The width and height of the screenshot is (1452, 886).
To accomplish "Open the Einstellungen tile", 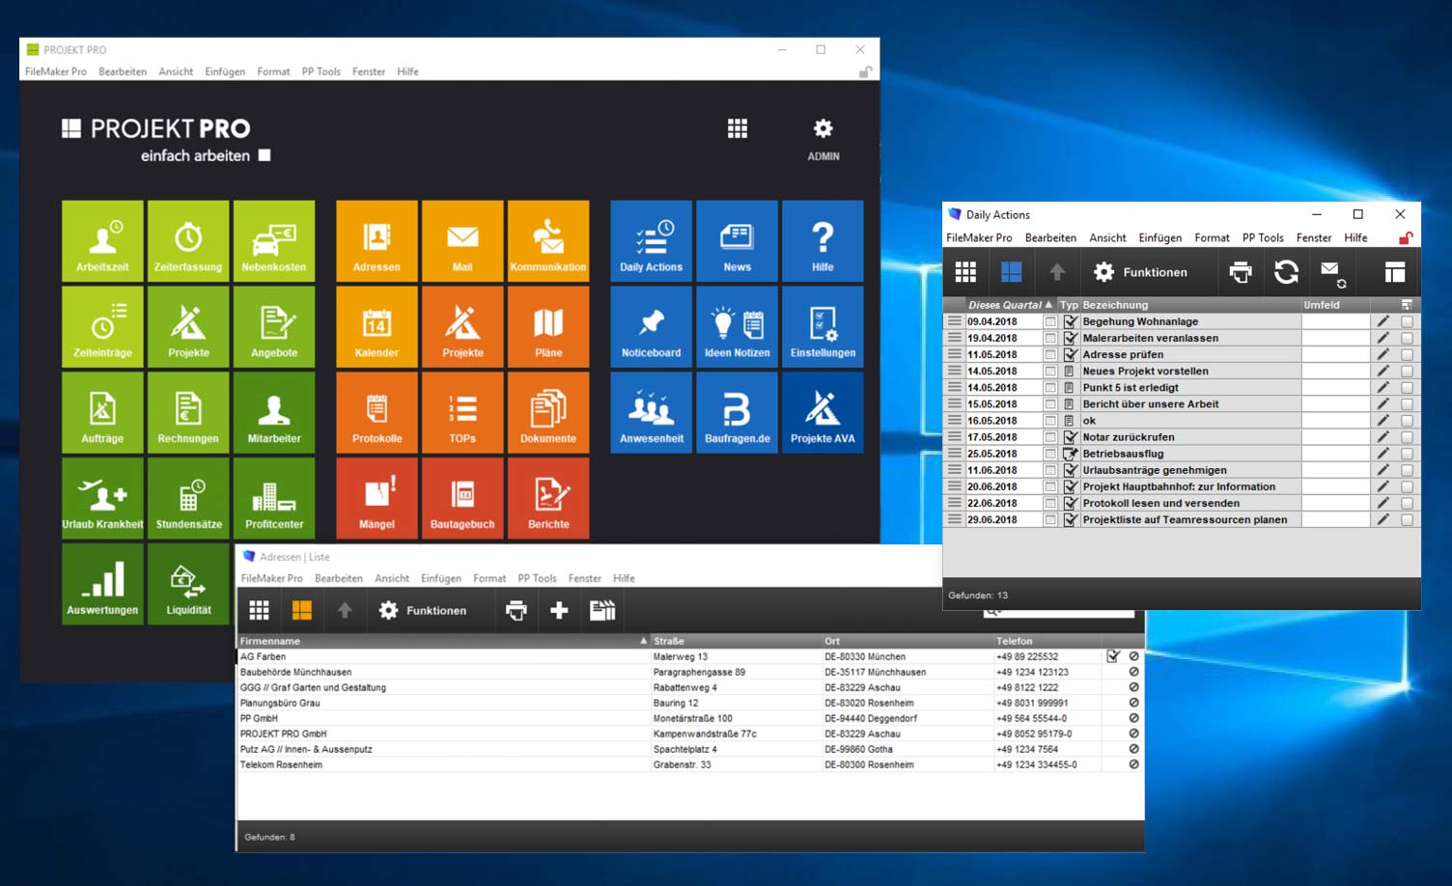I will pyautogui.click(x=823, y=327).
